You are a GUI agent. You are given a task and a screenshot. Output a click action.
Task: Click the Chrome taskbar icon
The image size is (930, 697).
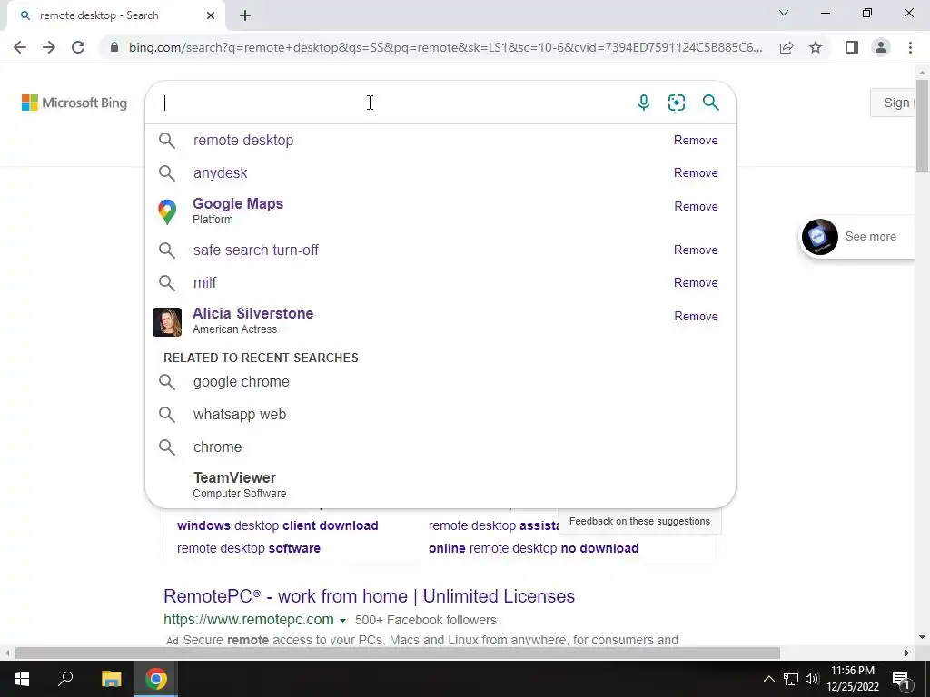click(x=156, y=679)
